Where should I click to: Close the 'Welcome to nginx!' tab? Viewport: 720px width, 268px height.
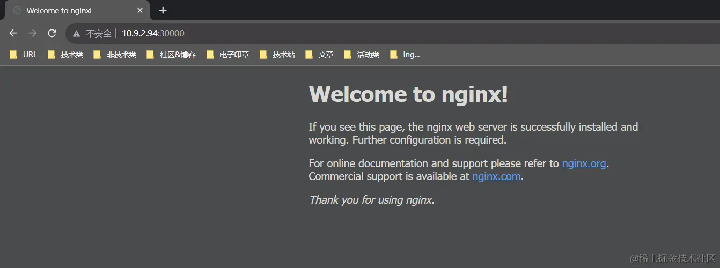[x=140, y=10]
